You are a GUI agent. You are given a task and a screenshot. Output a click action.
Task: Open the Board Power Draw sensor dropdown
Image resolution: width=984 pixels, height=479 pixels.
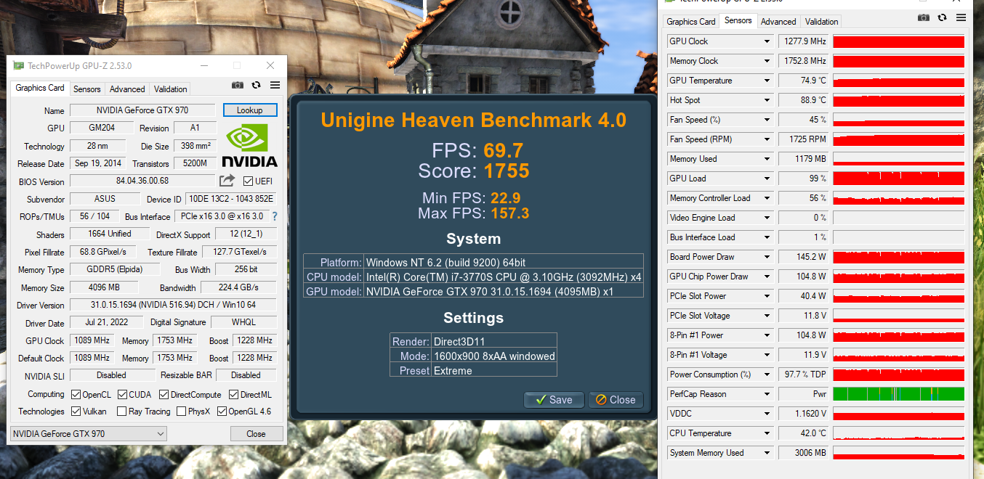pos(766,257)
